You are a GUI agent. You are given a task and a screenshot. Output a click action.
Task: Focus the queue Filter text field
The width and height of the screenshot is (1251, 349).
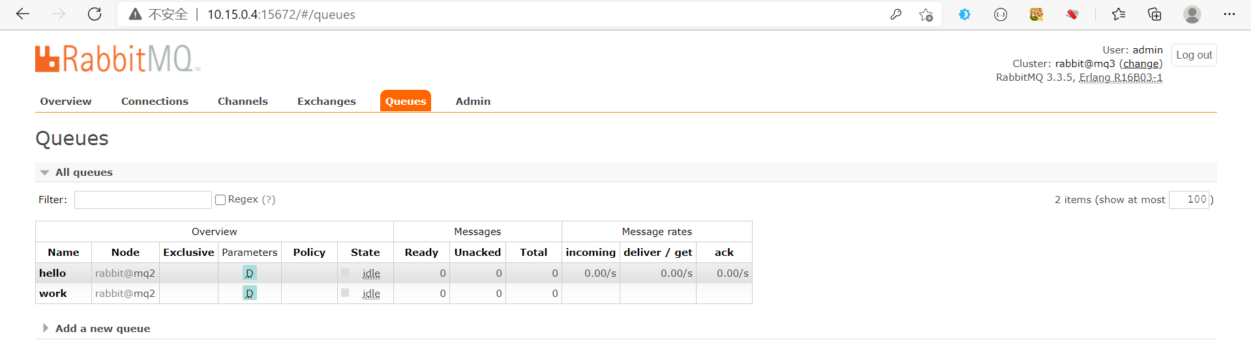click(143, 200)
